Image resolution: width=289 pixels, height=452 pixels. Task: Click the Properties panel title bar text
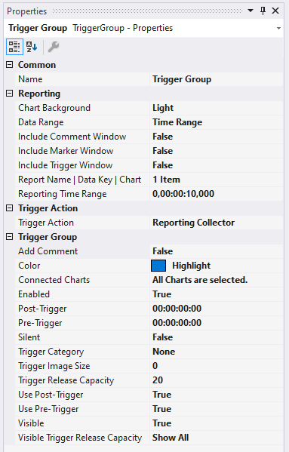click(27, 11)
